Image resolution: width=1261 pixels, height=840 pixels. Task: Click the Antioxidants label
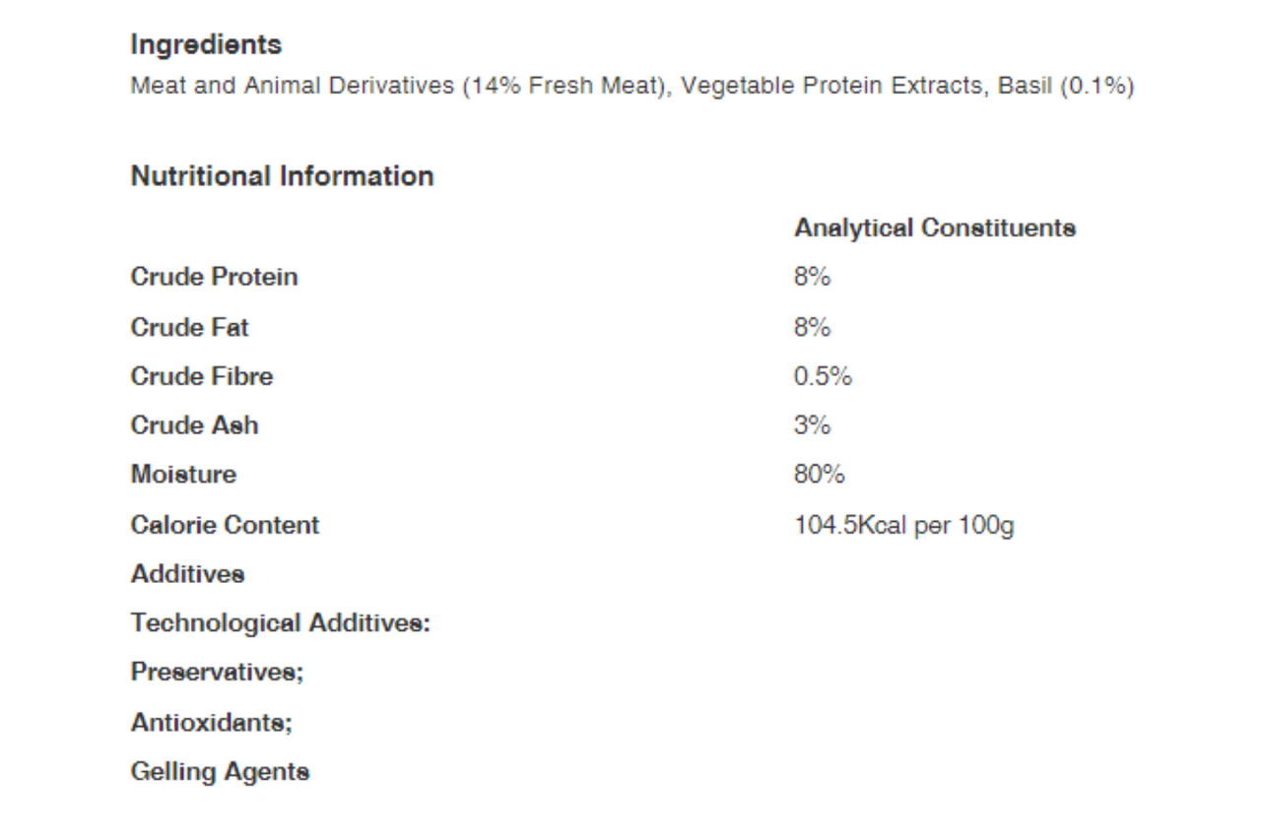tap(211, 723)
